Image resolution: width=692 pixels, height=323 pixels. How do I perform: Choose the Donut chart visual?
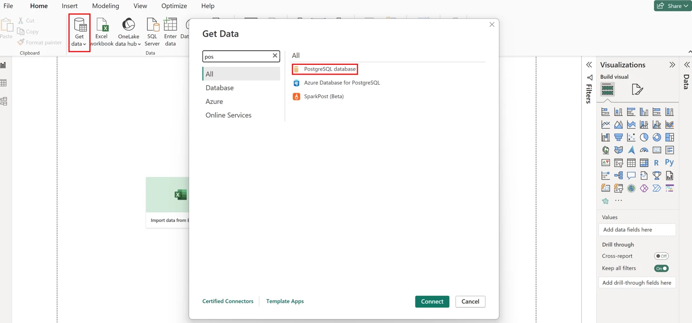point(657,137)
